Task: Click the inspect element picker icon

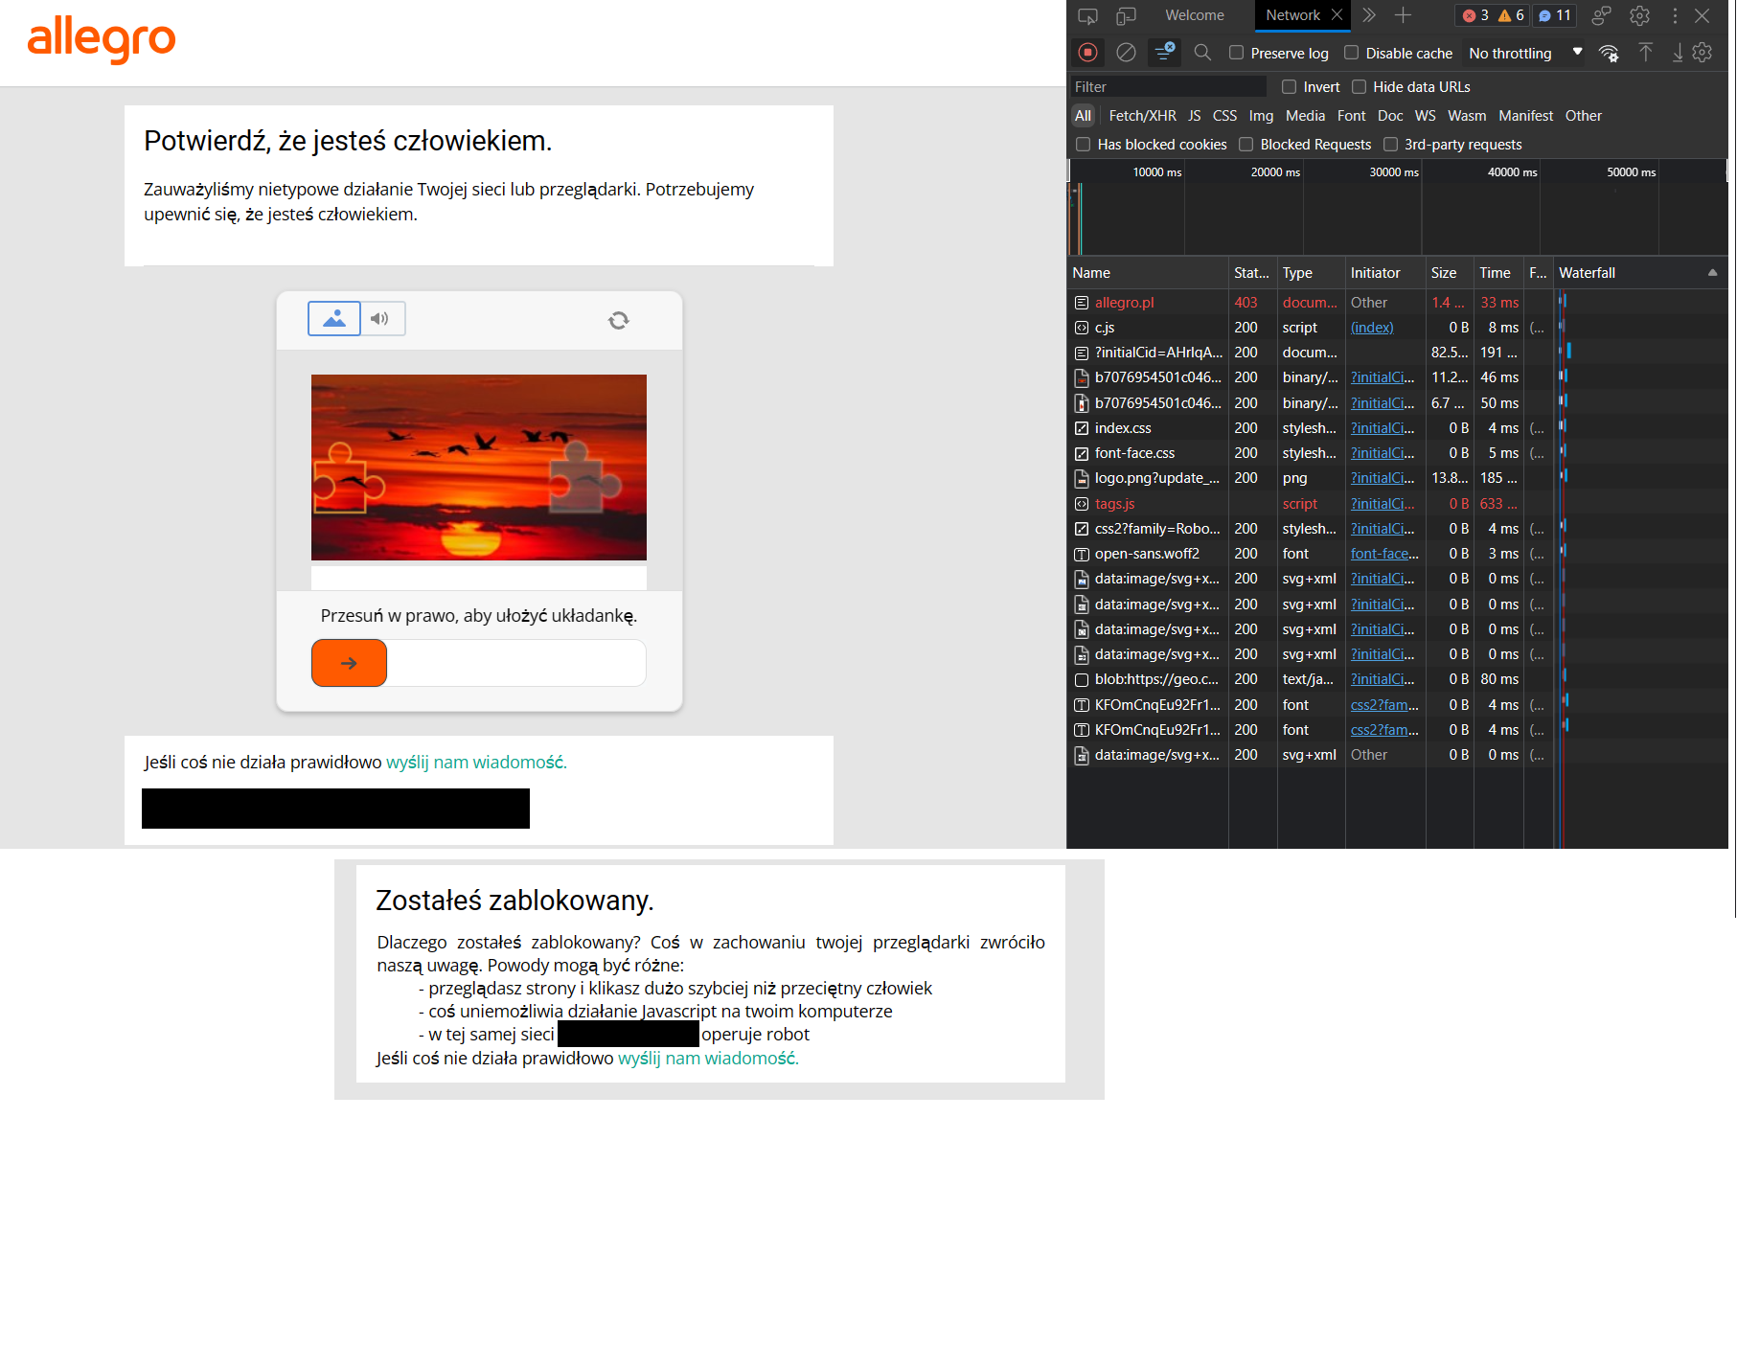Action: point(1087,16)
